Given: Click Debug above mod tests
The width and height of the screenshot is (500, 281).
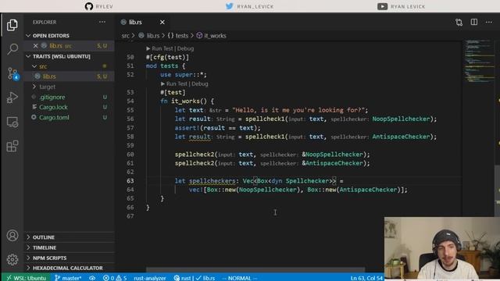Looking at the screenshot, I should click(x=185, y=48).
